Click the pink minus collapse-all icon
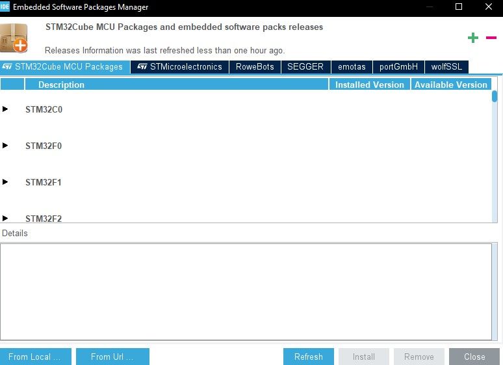503x365 pixels. coord(491,38)
